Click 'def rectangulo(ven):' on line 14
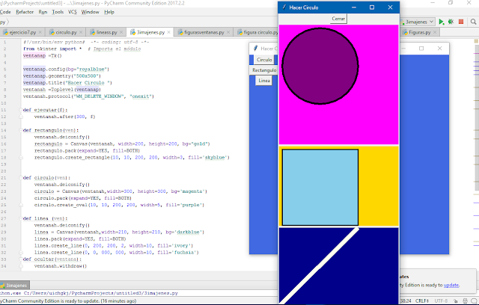Viewport: 479px width, 305px height. [51, 130]
